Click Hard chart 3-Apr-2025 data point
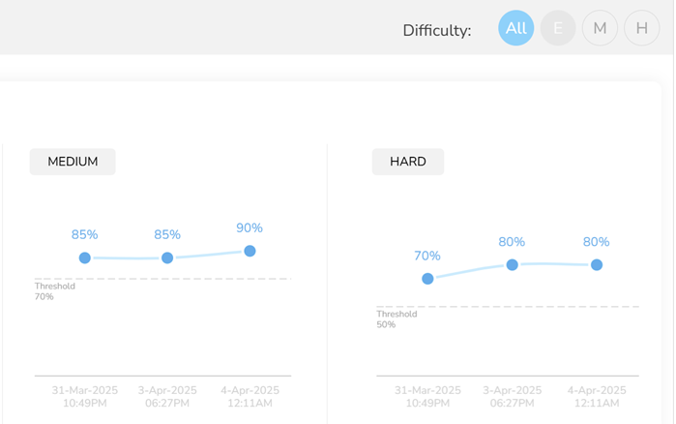 point(513,264)
